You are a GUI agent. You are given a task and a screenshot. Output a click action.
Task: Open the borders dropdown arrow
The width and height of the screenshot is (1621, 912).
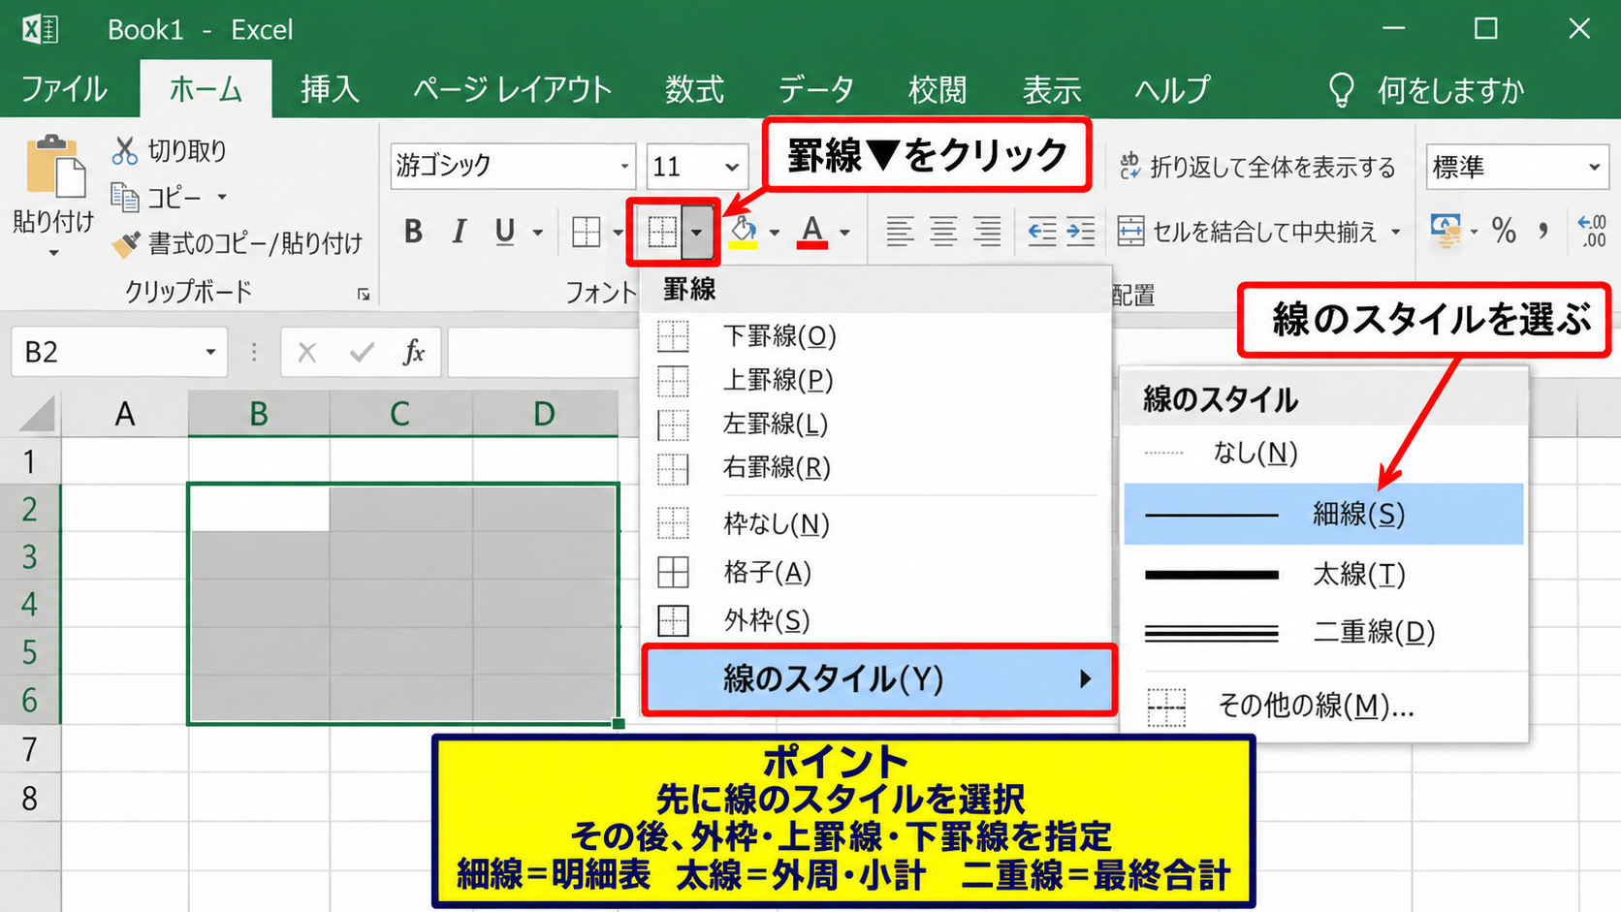tap(697, 233)
